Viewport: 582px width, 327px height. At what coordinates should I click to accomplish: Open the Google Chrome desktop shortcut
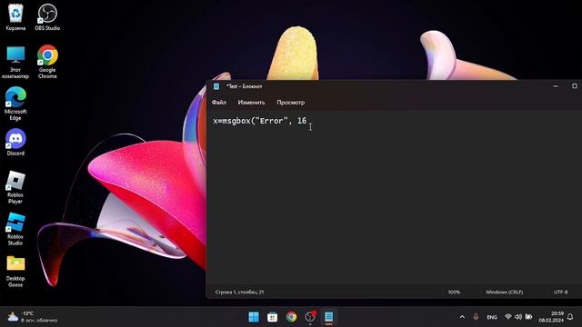point(47,62)
